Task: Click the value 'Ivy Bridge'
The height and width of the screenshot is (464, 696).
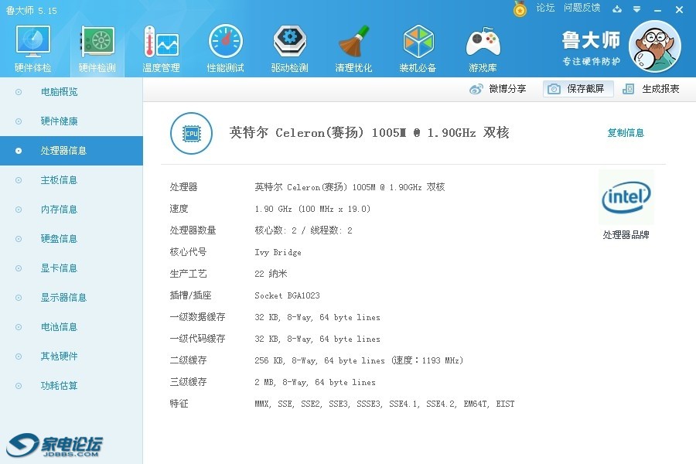Action: point(278,252)
